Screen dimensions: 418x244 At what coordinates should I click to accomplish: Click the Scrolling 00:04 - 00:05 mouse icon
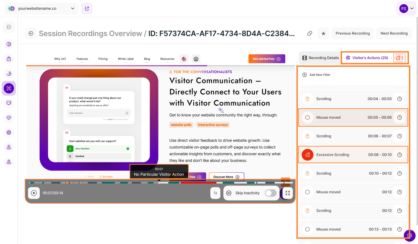pos(307,99)
